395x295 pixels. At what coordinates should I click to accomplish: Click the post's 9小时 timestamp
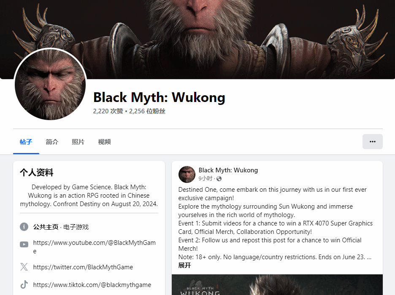pyautogui.click(x=206, y=179)
